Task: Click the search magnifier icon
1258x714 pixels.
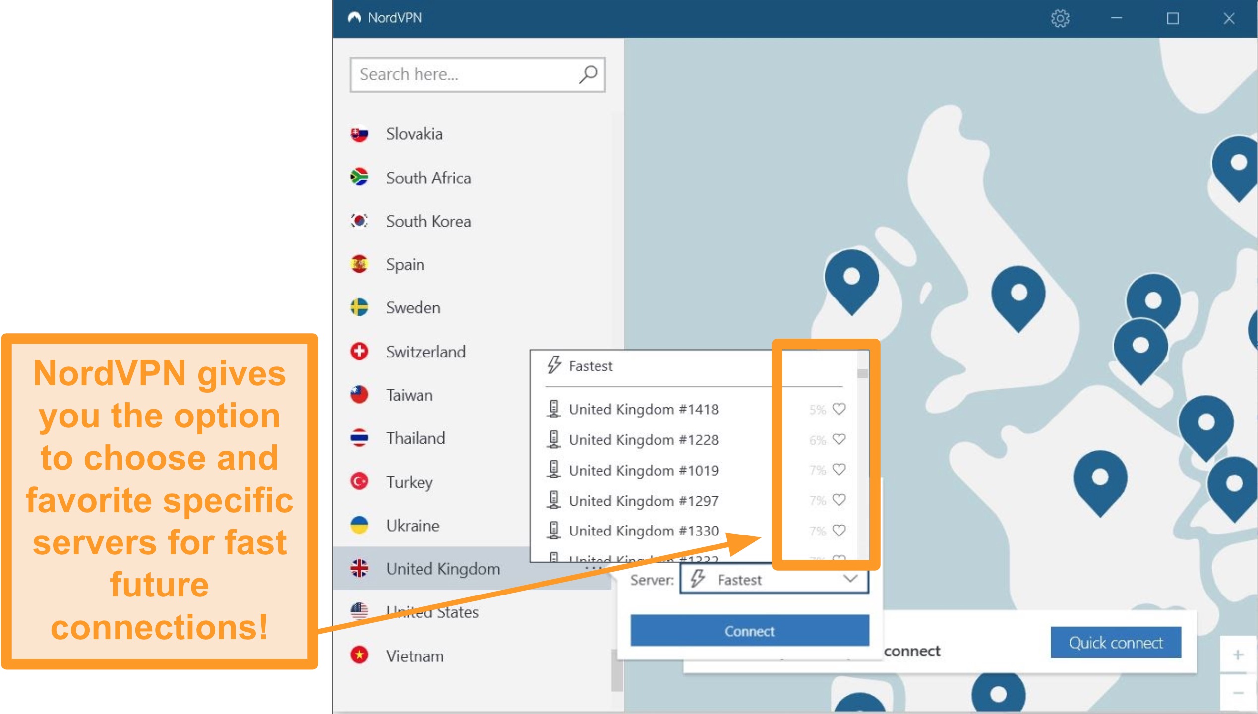Action: click(588, 74)
